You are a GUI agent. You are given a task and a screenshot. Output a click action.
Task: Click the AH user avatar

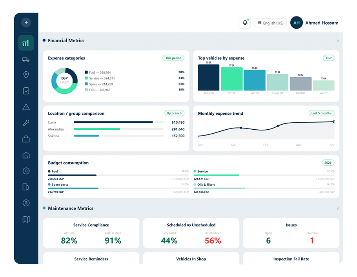[297, 23]
